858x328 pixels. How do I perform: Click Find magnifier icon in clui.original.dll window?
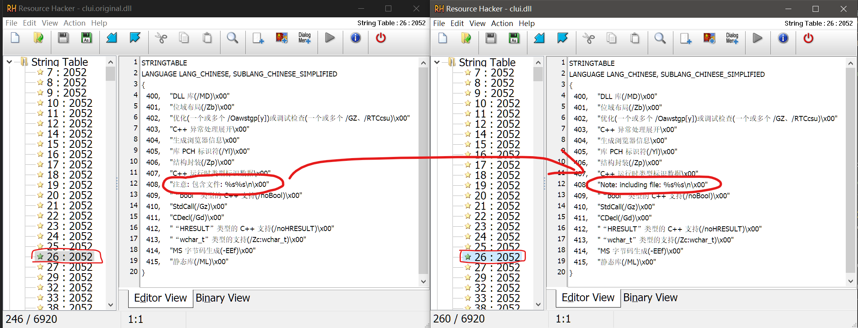coord(232,38)
